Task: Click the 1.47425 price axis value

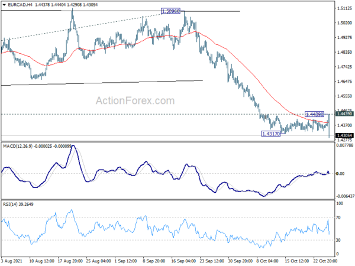Action: [x=344, y=67]
